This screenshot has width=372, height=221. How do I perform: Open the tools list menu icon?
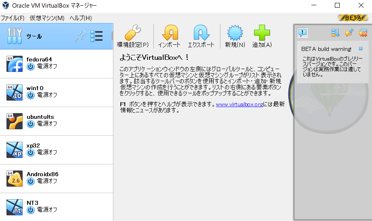[x=97, y=36]
